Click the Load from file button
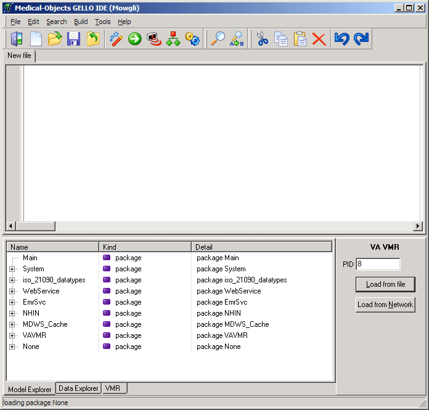The width and height of the screenshot is (429, 410). click(x=385, y=284)
